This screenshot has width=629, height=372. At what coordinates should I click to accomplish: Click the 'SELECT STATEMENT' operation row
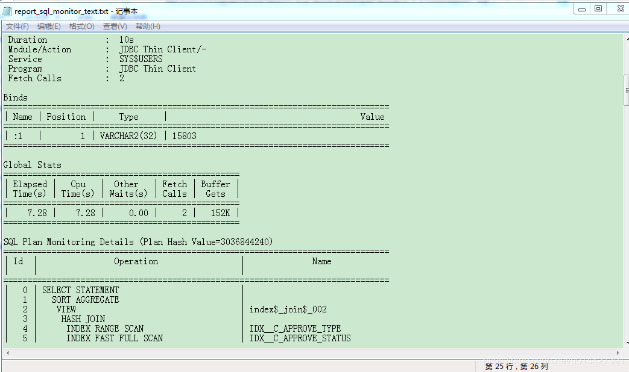click(81, 290)
